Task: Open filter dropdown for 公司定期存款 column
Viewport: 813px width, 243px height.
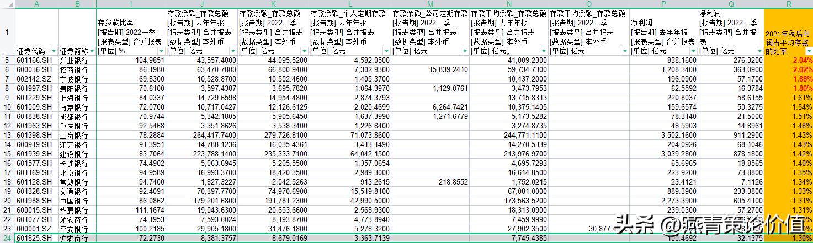Action: (464, 51)
